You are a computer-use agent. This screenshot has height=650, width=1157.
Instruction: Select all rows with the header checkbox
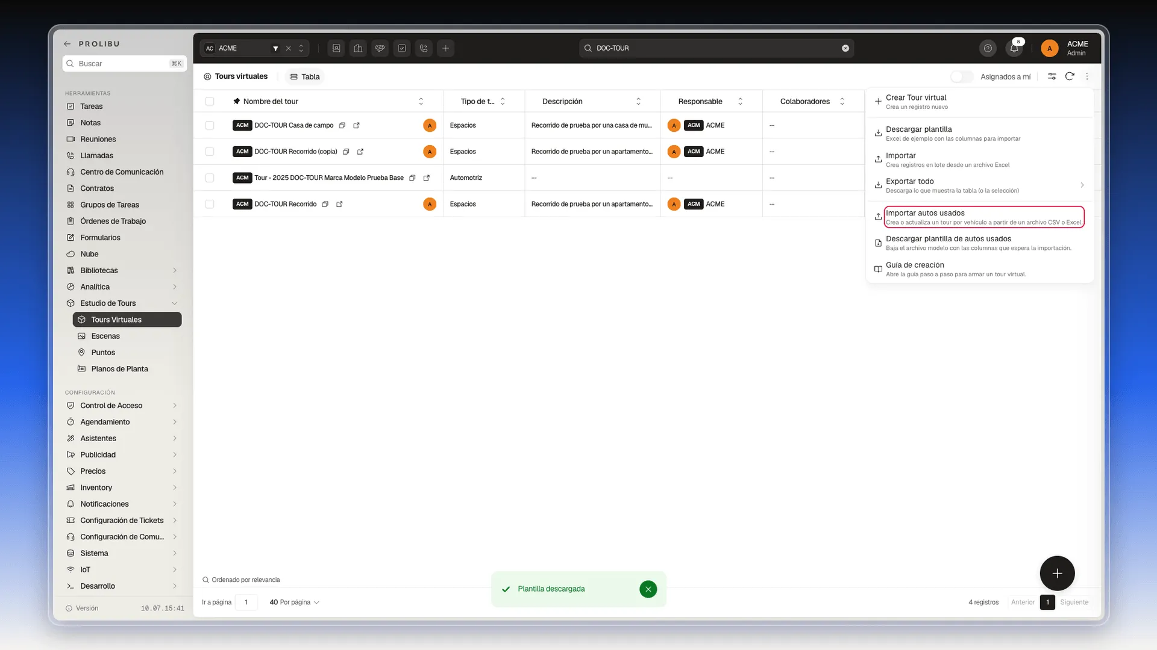coord(210,101)
